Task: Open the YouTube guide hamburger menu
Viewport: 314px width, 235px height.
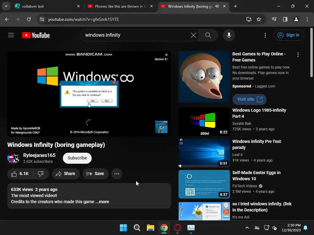Action: coord(11,35)
